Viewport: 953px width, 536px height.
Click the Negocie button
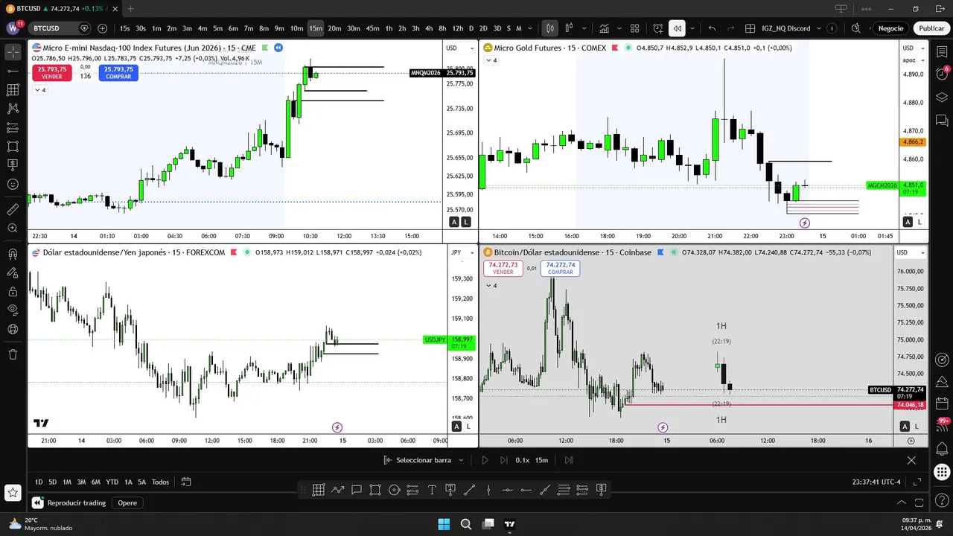[890, 28]
